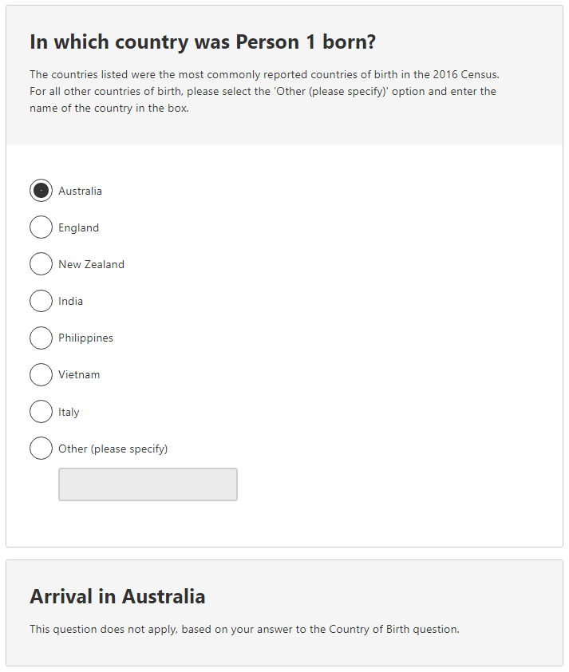Select the Other (please specify) option

click(x=41, y=448)
